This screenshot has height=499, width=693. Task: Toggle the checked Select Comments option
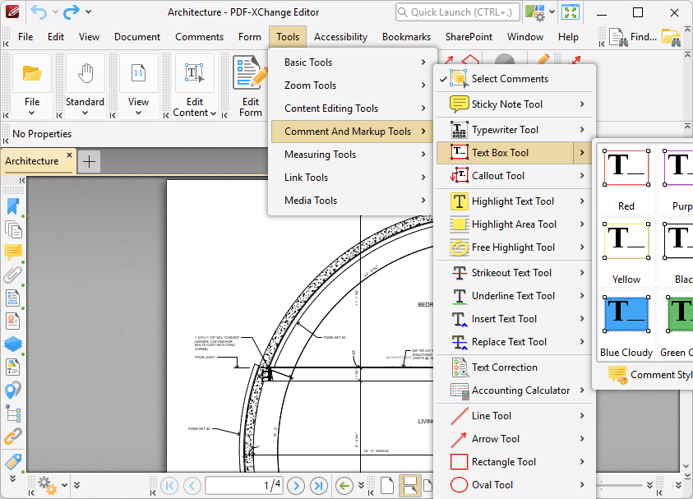515,79
